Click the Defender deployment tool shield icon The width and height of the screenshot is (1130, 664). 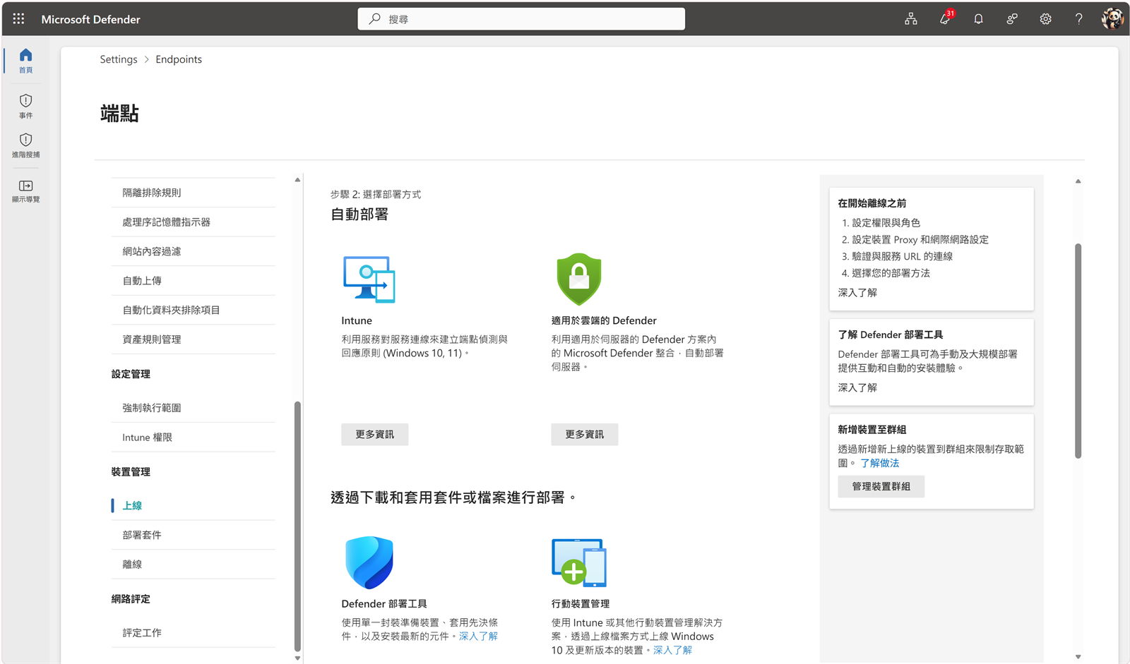369,562
